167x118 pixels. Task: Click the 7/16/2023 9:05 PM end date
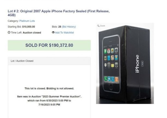pos(49,105)
